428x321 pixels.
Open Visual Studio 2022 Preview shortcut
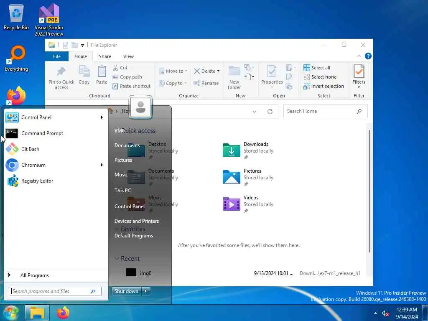coord(49,20)
